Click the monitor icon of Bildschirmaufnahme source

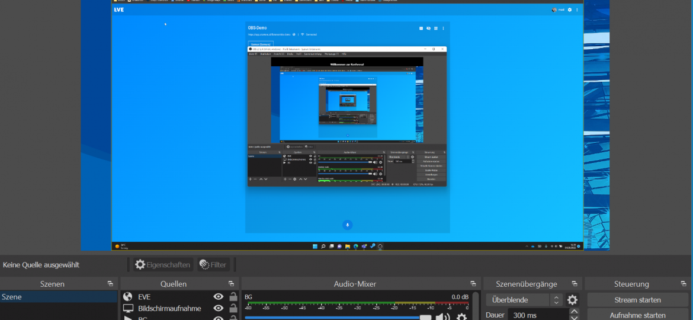tap(128, 309)
